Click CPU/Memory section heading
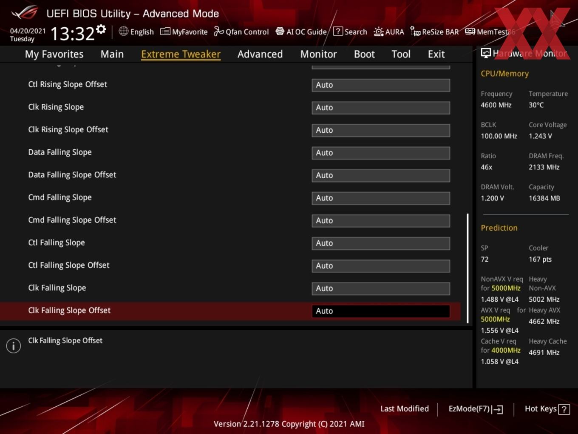This screenshot has width=578, height=434. point(504,74)
